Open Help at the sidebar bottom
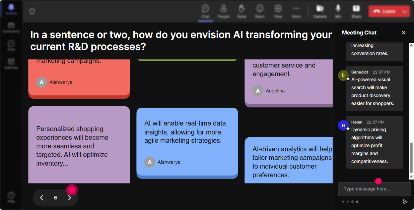414x210 pixels. 11,197
